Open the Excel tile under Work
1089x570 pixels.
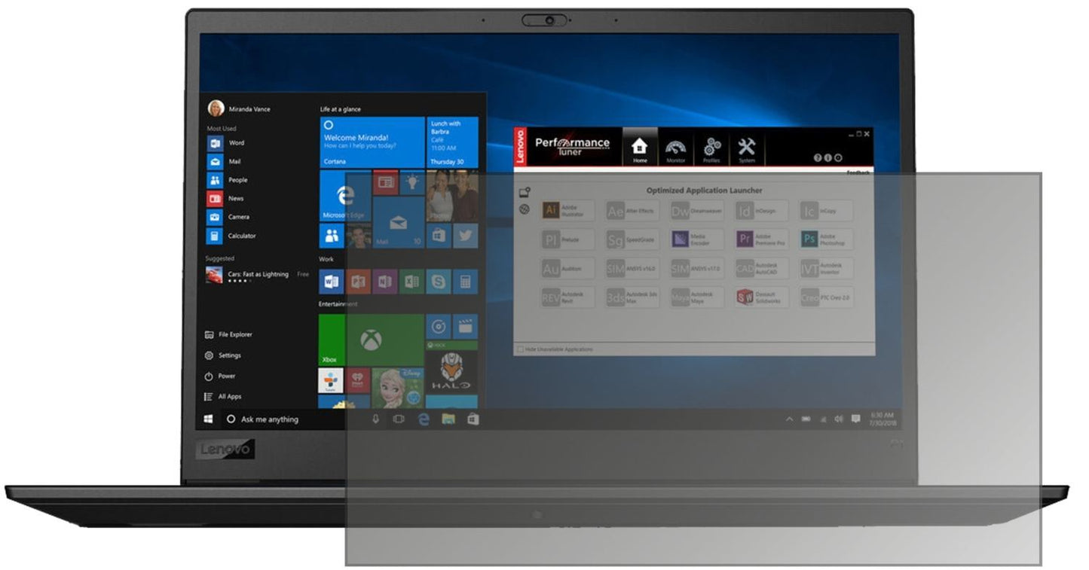click(x=411, y=282)
